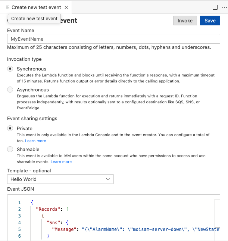This screenshot has width=228, height=241.
Task: Close the Create new test event tab
Action: [66, 7]
